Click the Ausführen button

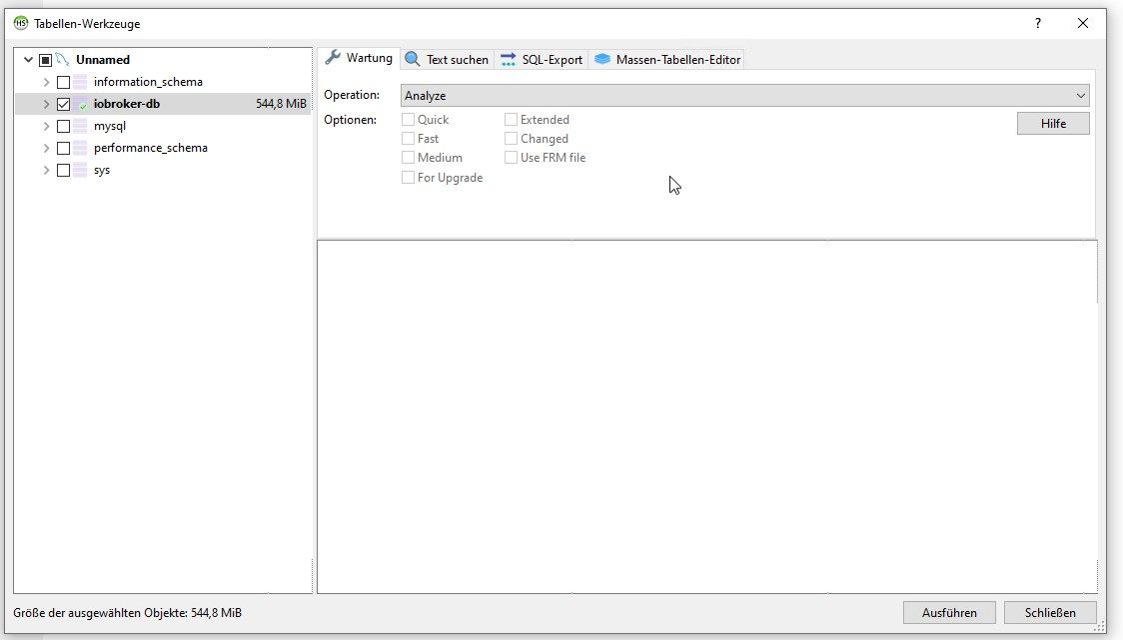tap(950, 613)
